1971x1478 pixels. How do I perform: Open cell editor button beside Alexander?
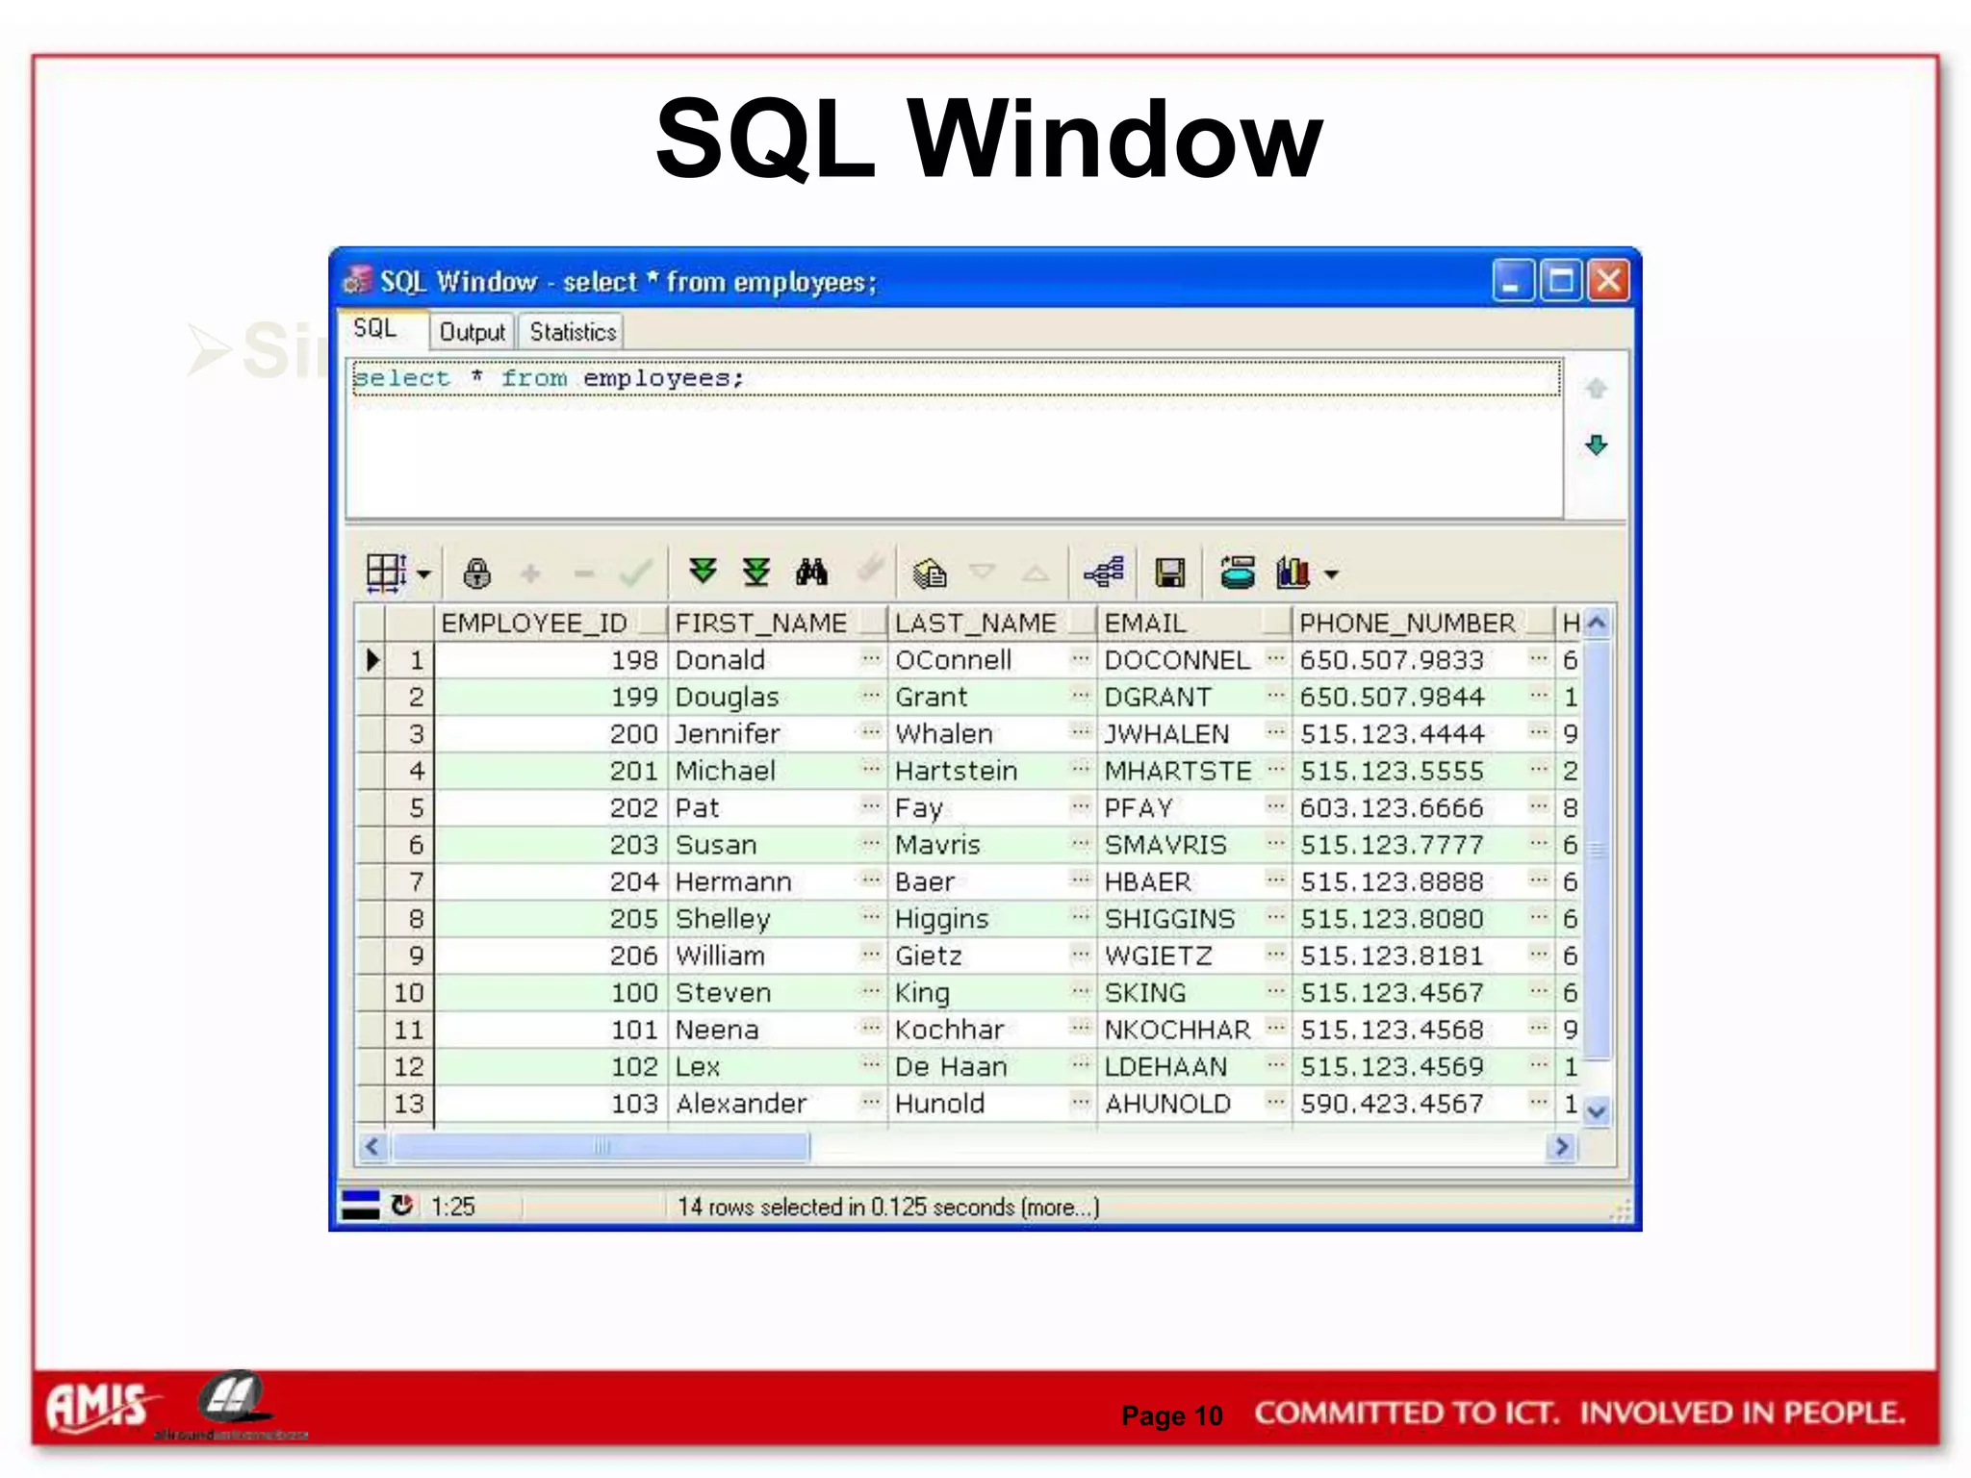point(871,1103)
